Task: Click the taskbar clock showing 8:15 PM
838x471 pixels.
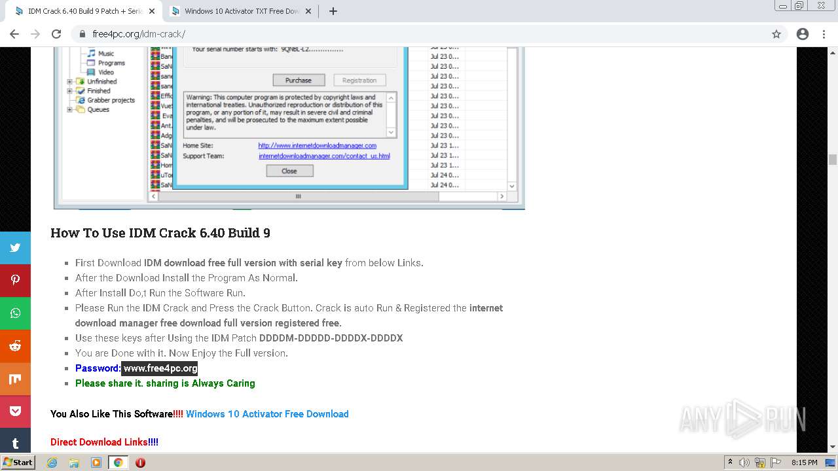Action: [x=804, y=462]
